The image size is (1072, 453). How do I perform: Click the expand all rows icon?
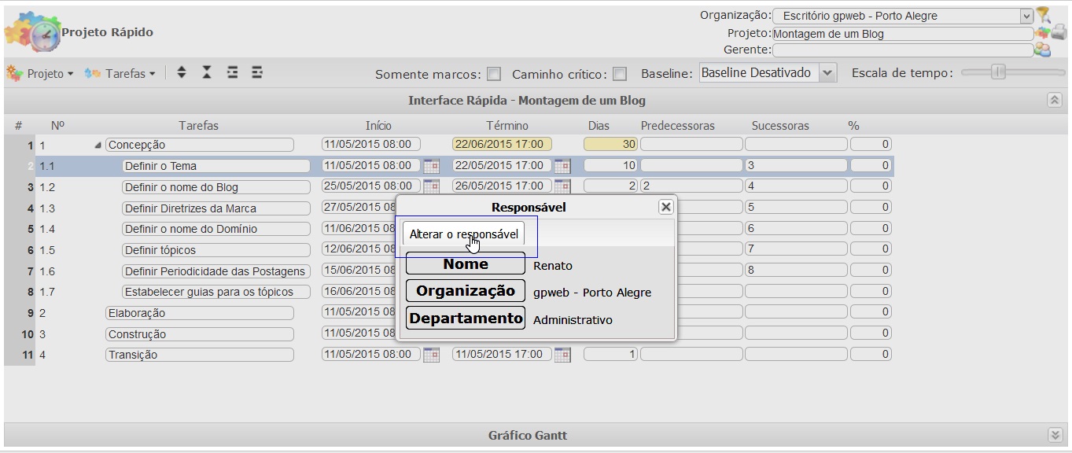[182, 72]
